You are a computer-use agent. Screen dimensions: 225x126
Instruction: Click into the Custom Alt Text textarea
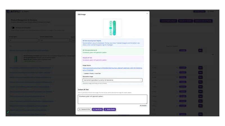coord(112,99)
